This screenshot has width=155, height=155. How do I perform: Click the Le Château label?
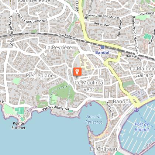(103, 149)
